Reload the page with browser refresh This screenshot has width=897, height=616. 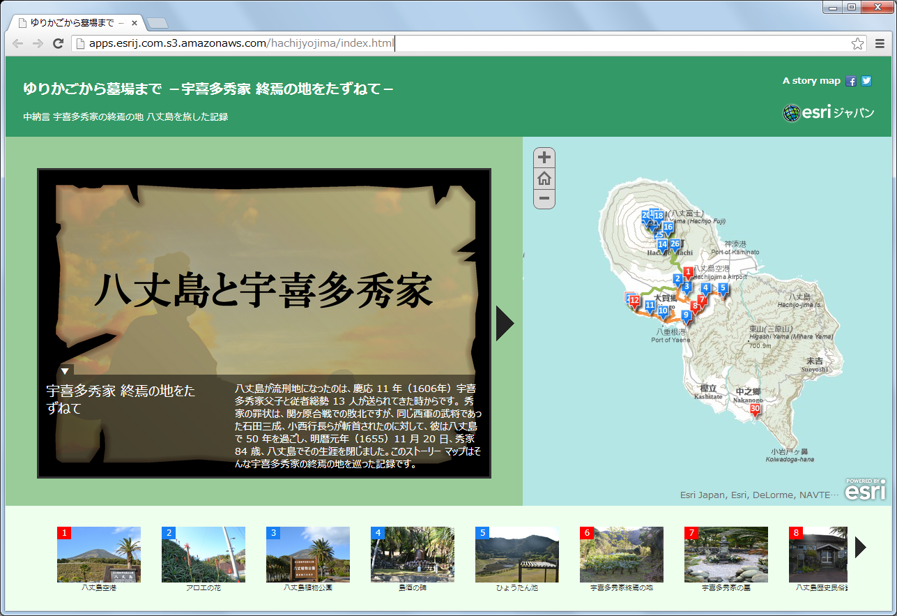(59, 44)
